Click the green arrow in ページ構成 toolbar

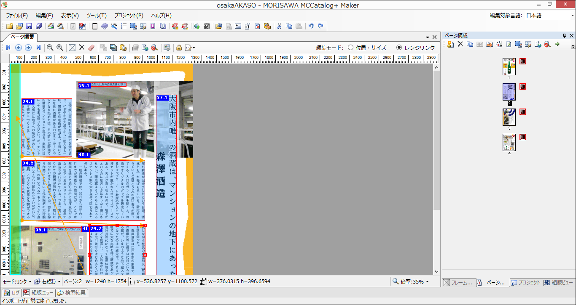click(557, 44)
